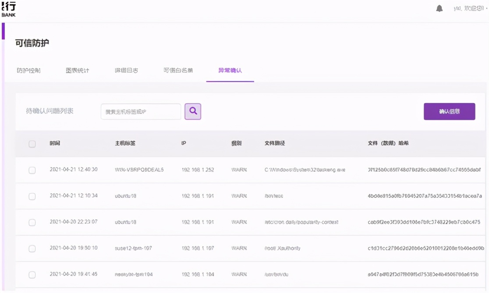Click the IP column header
Screen dimensions: 489x293
click(184, 143)
